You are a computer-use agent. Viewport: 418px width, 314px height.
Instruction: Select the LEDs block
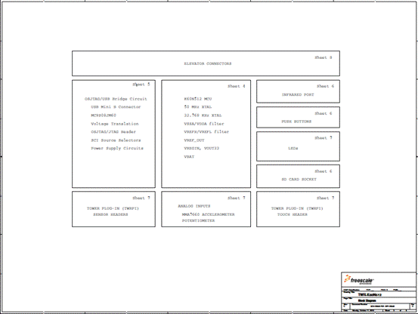pyautogui.click(x=298, y=146)
